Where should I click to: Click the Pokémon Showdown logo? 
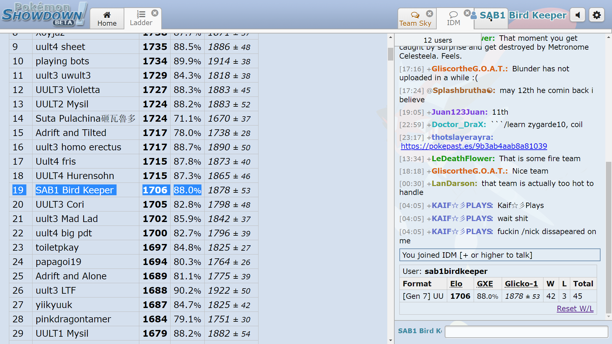45,14
